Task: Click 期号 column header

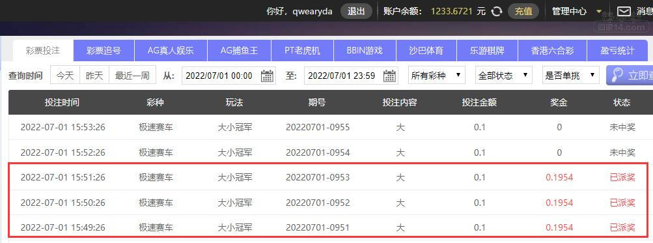Action: [317, 102]
